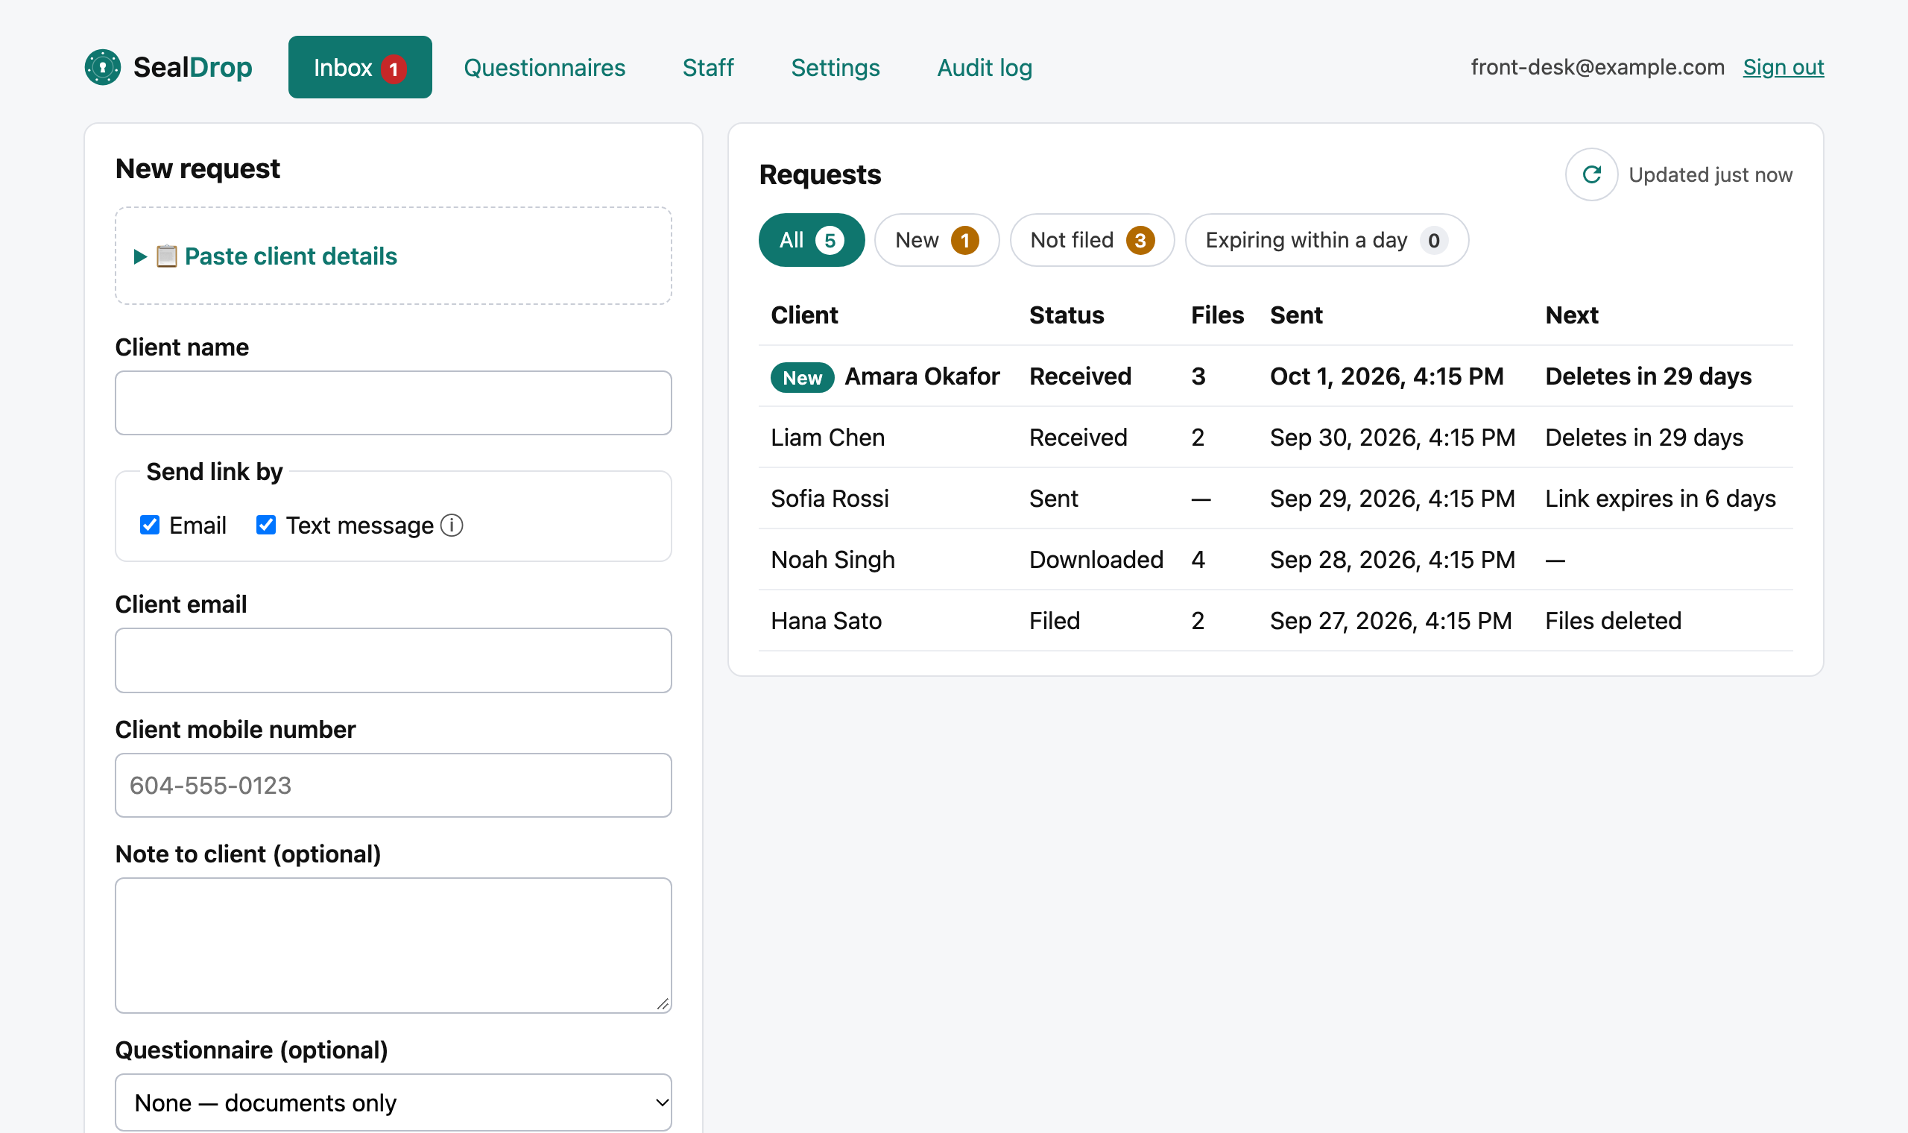Screen dimensions: 1908x1133
Task: Filter by Expiring within a day
Action: coord(1327,240)
